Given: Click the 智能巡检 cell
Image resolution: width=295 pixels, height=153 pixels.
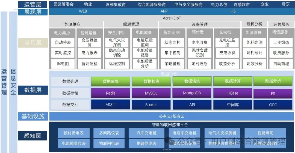Looking at the screenshot, I should pos(90,64).
